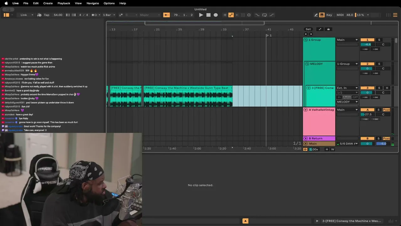
Task: Open the root note C dropdown
Action: [x=131, y=15]
